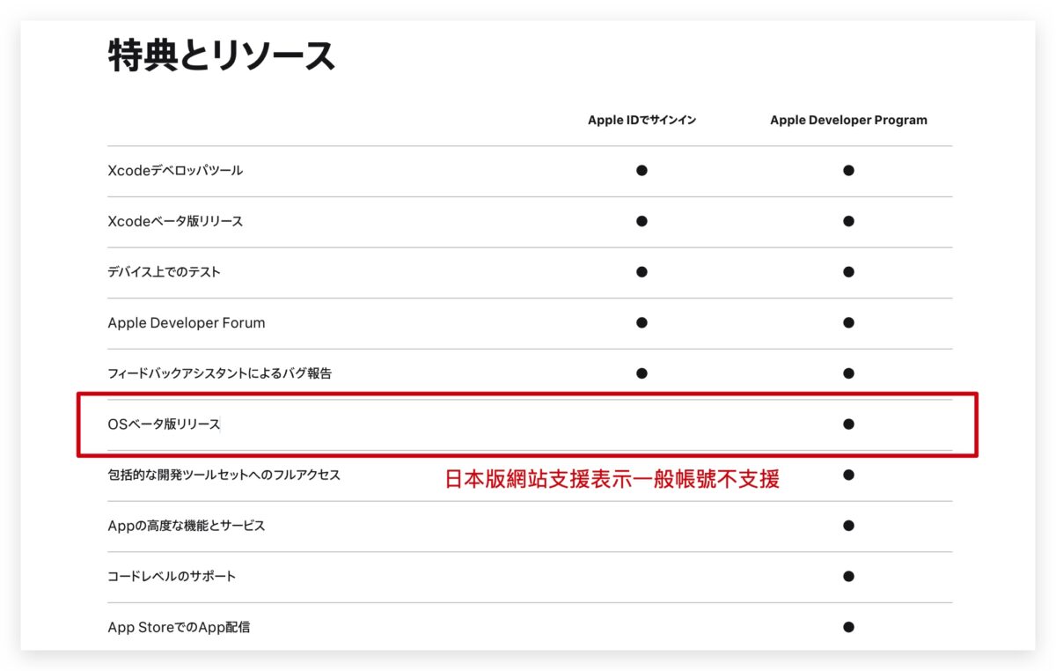Click Apple ID dot in フィードバックアシスタント row
The image size is (1056, 671).
point(642,373)
